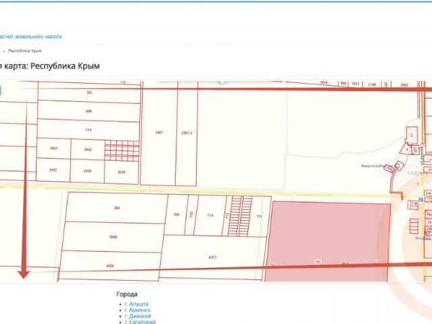This screenshot has width=432, height=324.
Task: Open the г. Евпатория city link
Action: click(140, 322)
